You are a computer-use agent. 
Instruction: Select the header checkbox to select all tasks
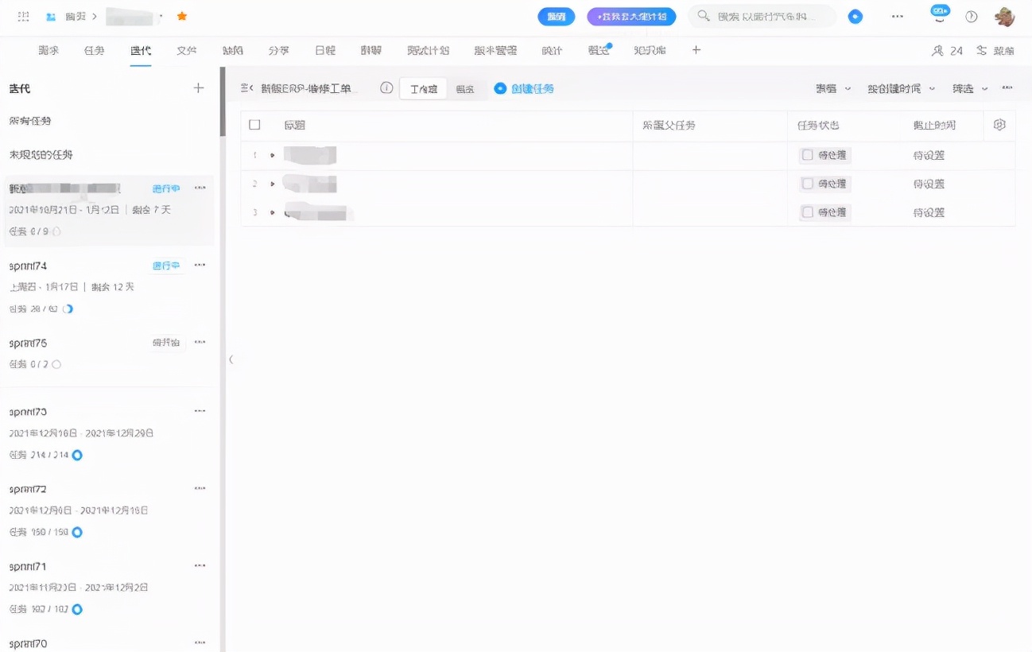click(254, 125)
